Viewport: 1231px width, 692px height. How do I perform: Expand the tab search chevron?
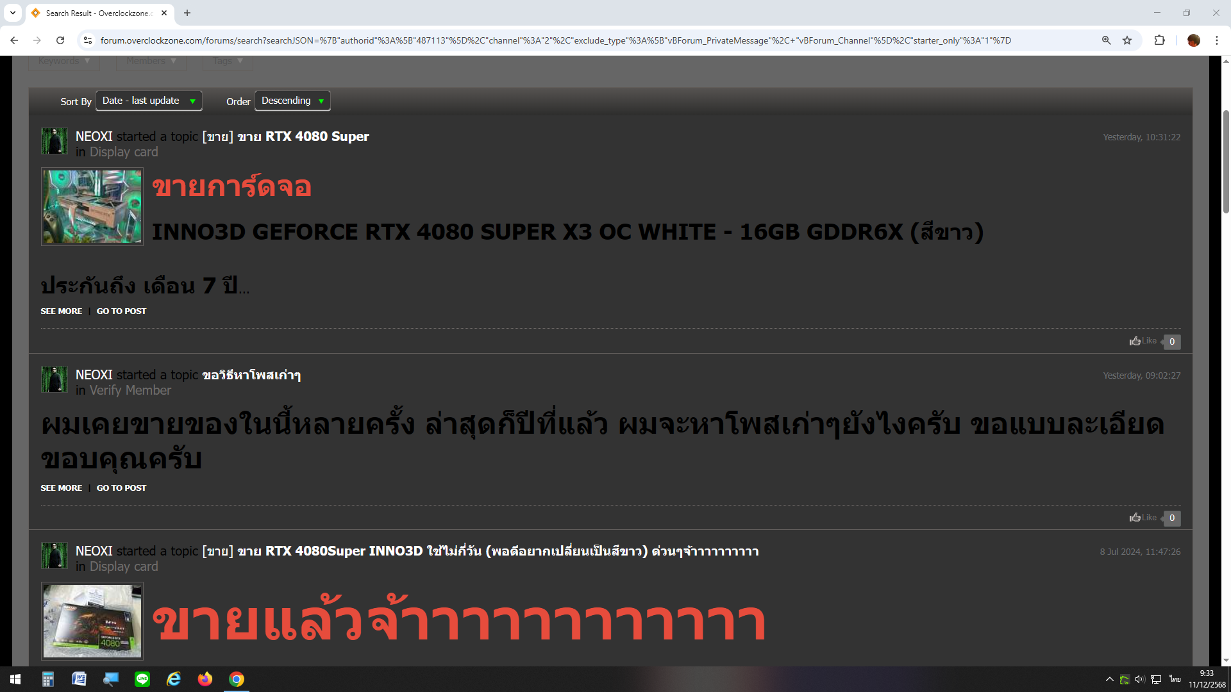coord(13,13)
